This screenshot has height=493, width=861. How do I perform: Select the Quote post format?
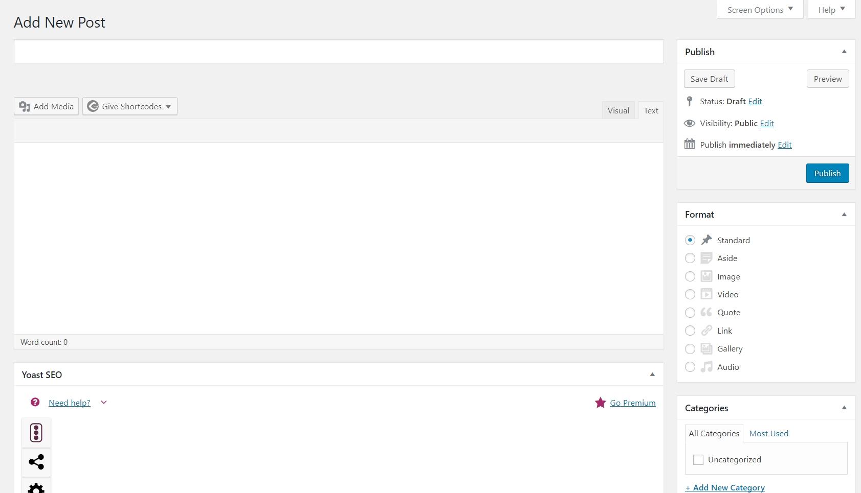click(690, 313)
